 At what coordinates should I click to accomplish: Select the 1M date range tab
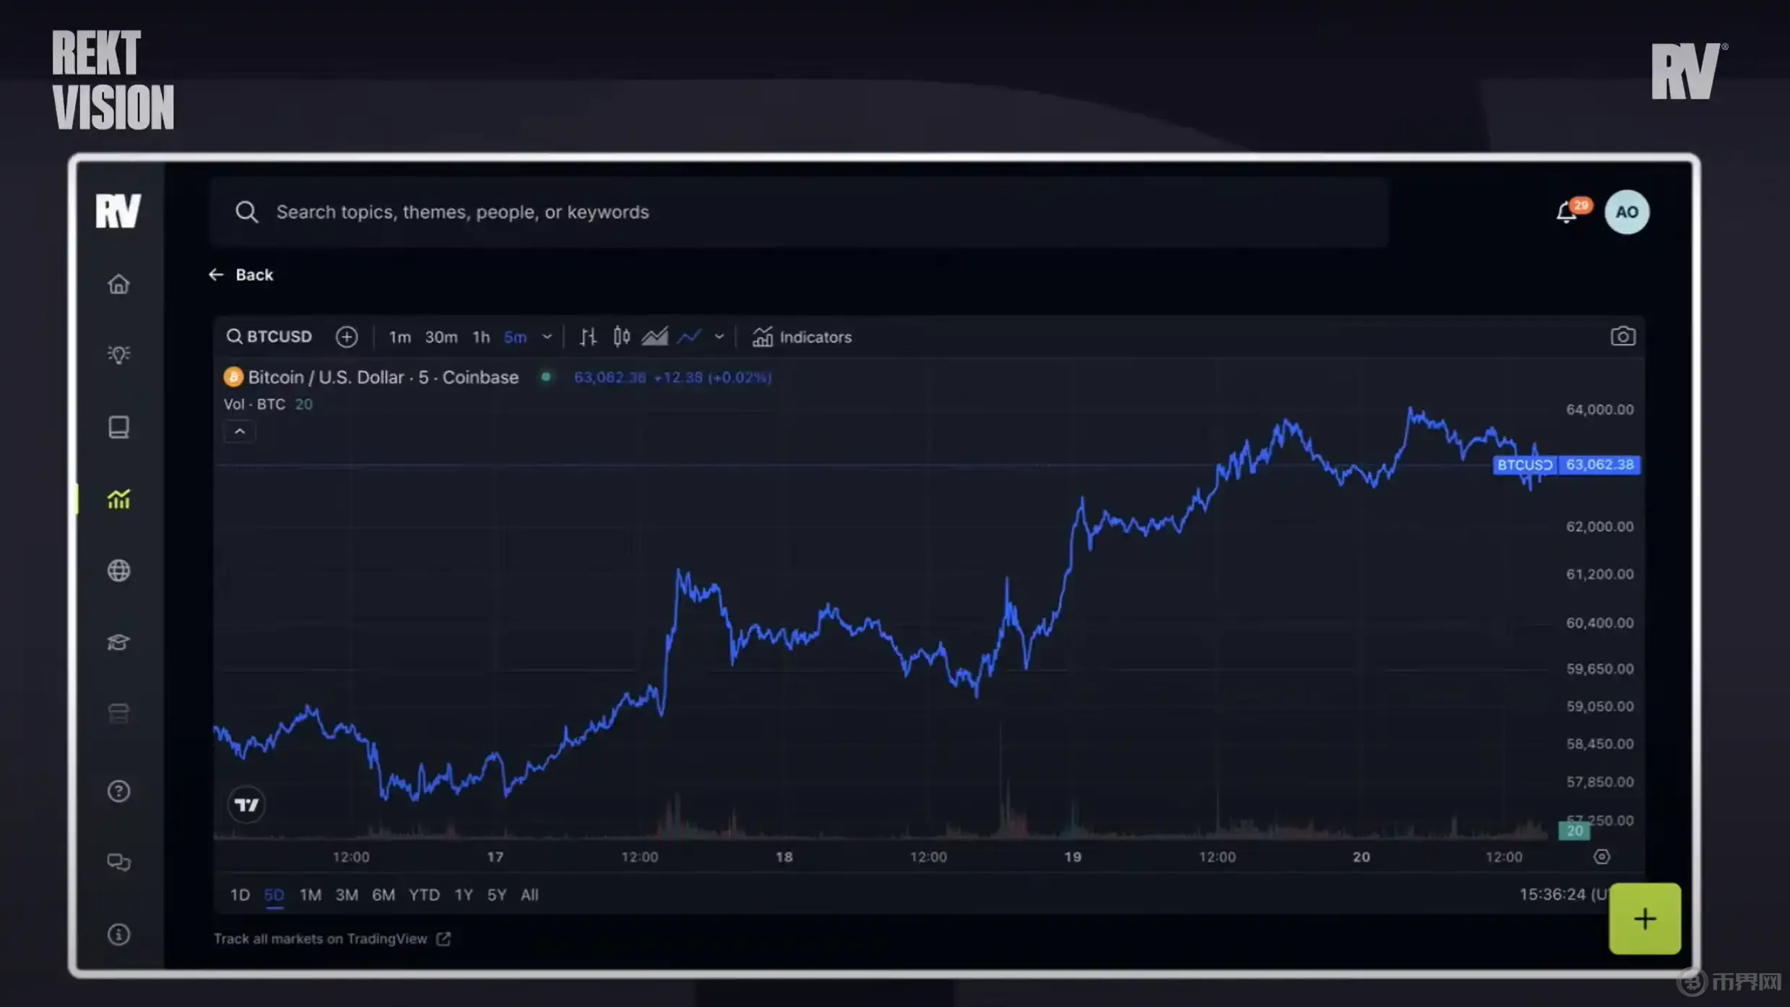pos(310,895)
